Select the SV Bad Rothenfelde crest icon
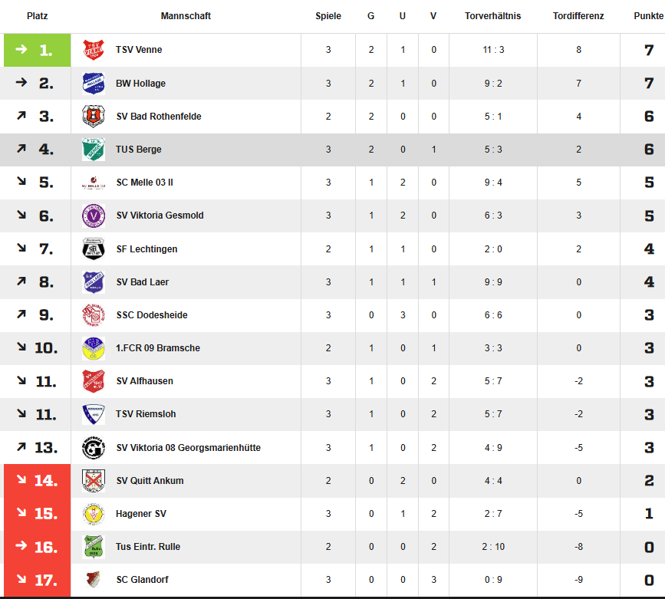This screenshot has height=599, width=665. click(94, 117)
